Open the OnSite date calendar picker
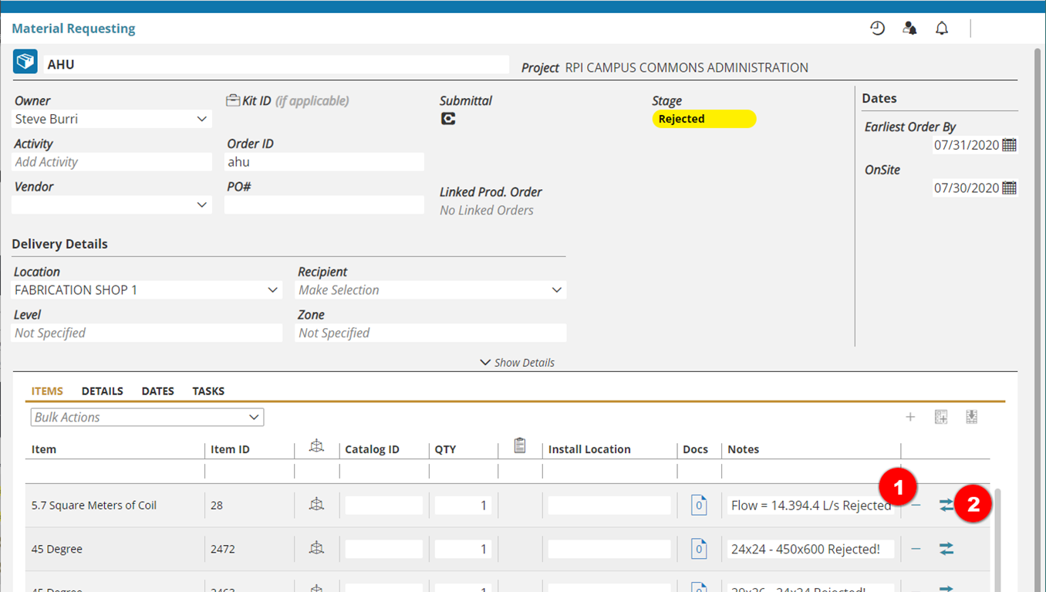The image size is (1046, 592). point(1009,188)
